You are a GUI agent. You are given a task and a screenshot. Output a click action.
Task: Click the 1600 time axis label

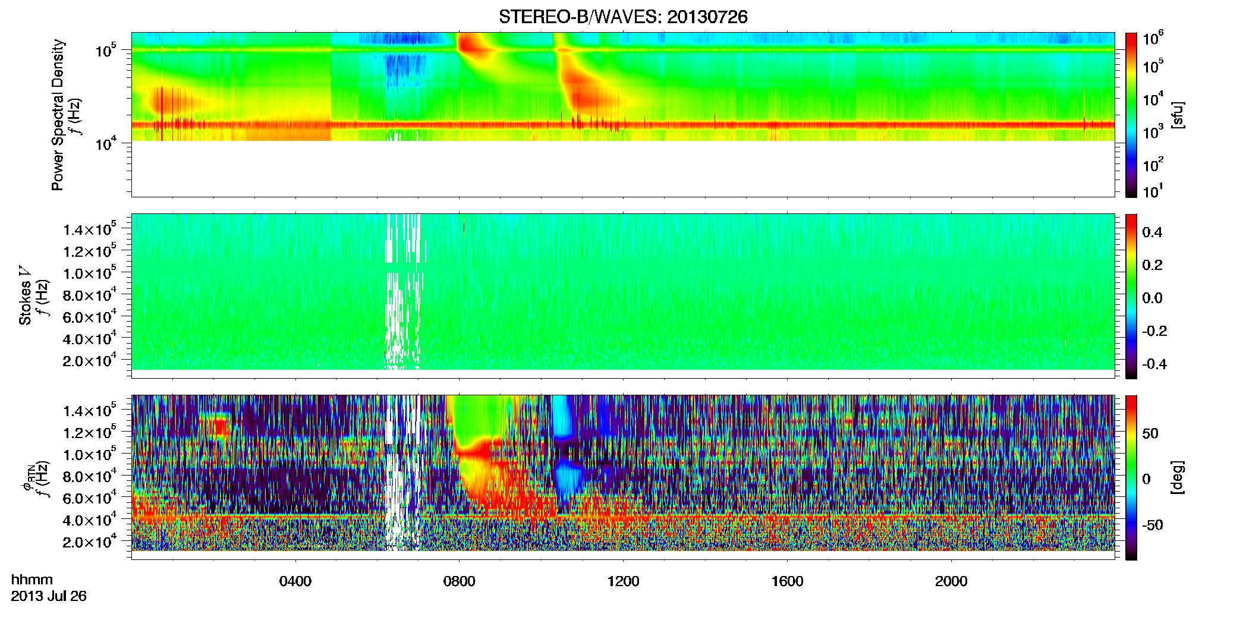point(787,581)
